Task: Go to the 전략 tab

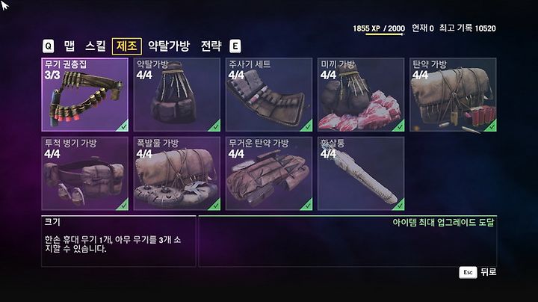Action: click(211, 46)
